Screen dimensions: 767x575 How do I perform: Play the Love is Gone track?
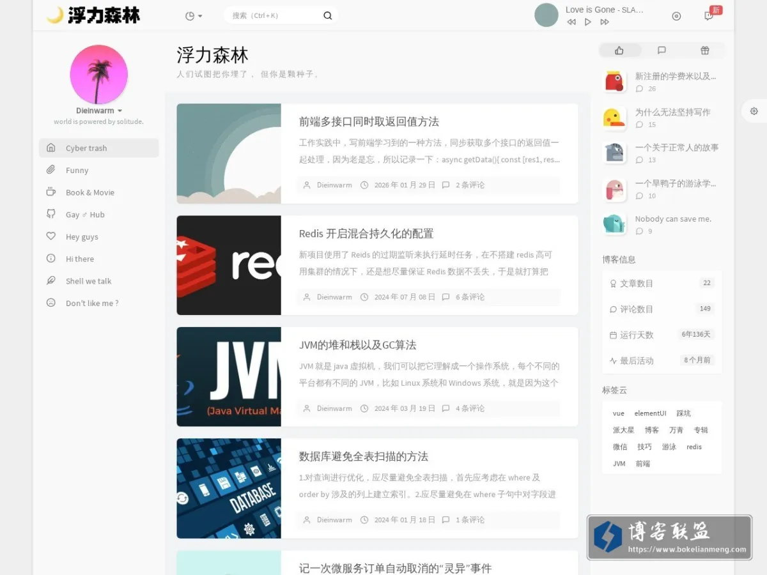click(588, 22)
